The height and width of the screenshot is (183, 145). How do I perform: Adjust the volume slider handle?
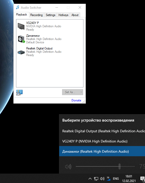click(x=120, y=166)
